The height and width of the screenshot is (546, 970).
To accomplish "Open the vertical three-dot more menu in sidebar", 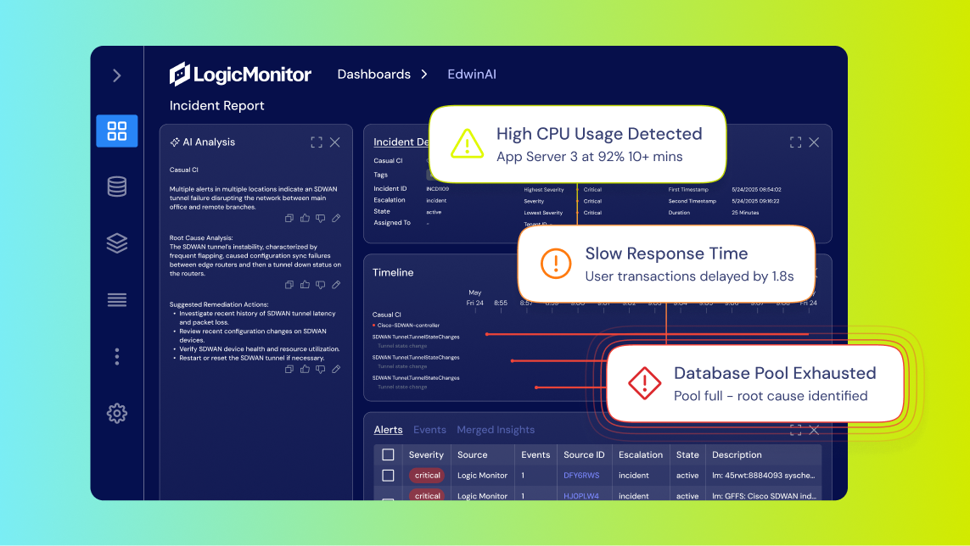I will pos(117,357).
